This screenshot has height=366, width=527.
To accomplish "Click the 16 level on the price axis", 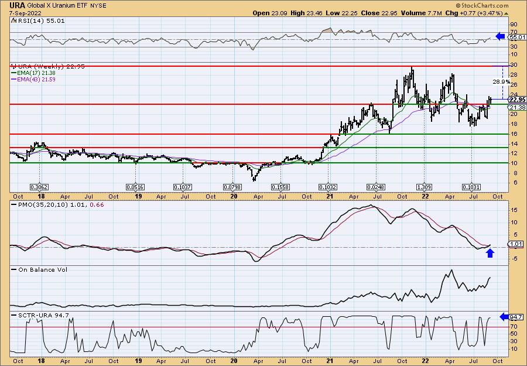I will click(514, 134).
